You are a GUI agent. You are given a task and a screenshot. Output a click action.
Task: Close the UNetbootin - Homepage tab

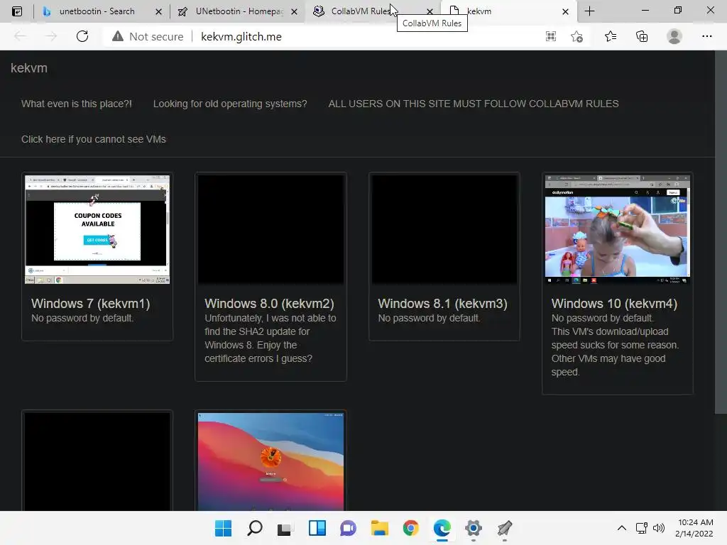pos(294,11)
